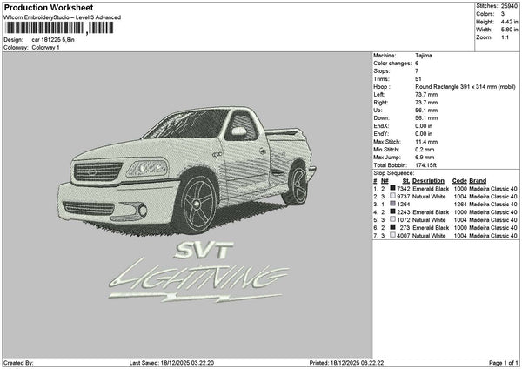Screen dimensions: 522x369
Task: Click the 'Code' column header
Action: (459, 181)
